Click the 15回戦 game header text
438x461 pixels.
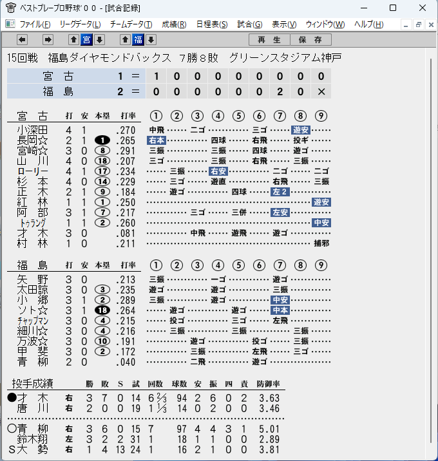pos(23,58)
